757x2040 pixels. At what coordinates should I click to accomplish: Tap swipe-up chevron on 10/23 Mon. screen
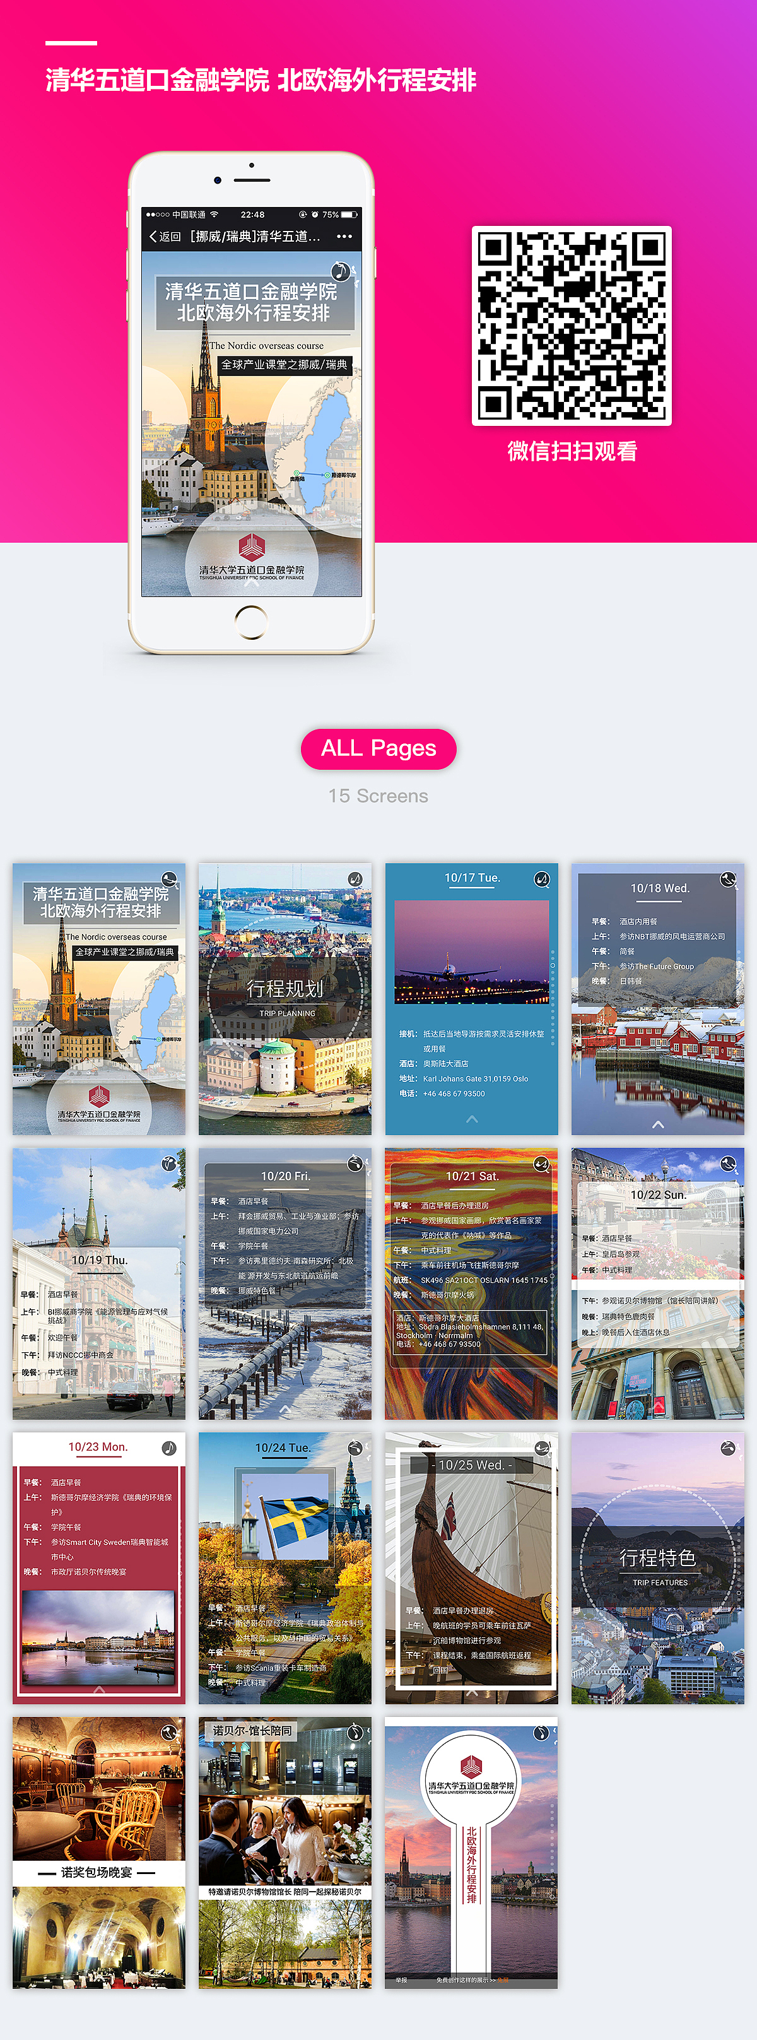pyautogui.click(x=99, y=1689)
